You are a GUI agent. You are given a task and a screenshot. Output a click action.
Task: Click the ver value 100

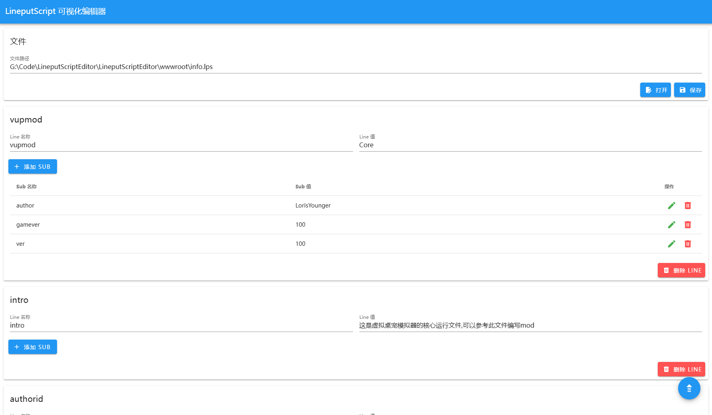pos(300,244)
